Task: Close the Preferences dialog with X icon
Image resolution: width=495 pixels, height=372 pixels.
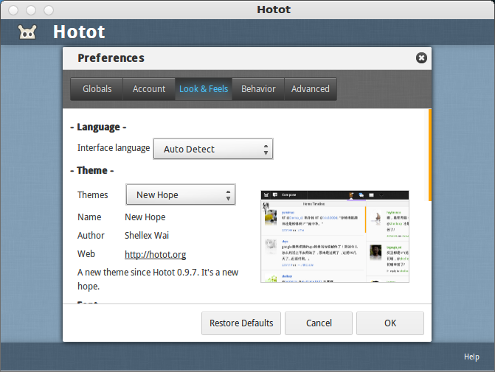Action: [x=421, y=58]
